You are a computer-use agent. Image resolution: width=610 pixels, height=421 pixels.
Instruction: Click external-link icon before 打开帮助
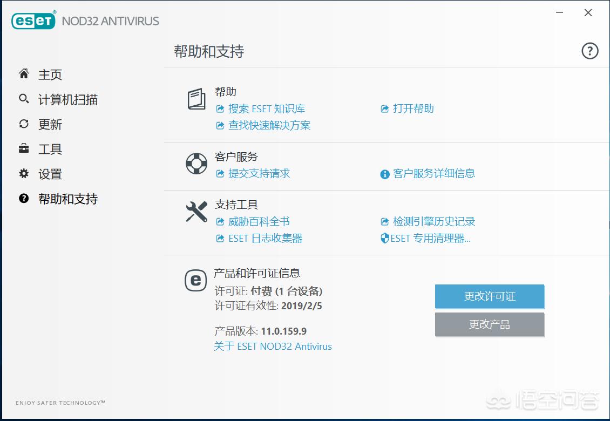click(385, 109)
